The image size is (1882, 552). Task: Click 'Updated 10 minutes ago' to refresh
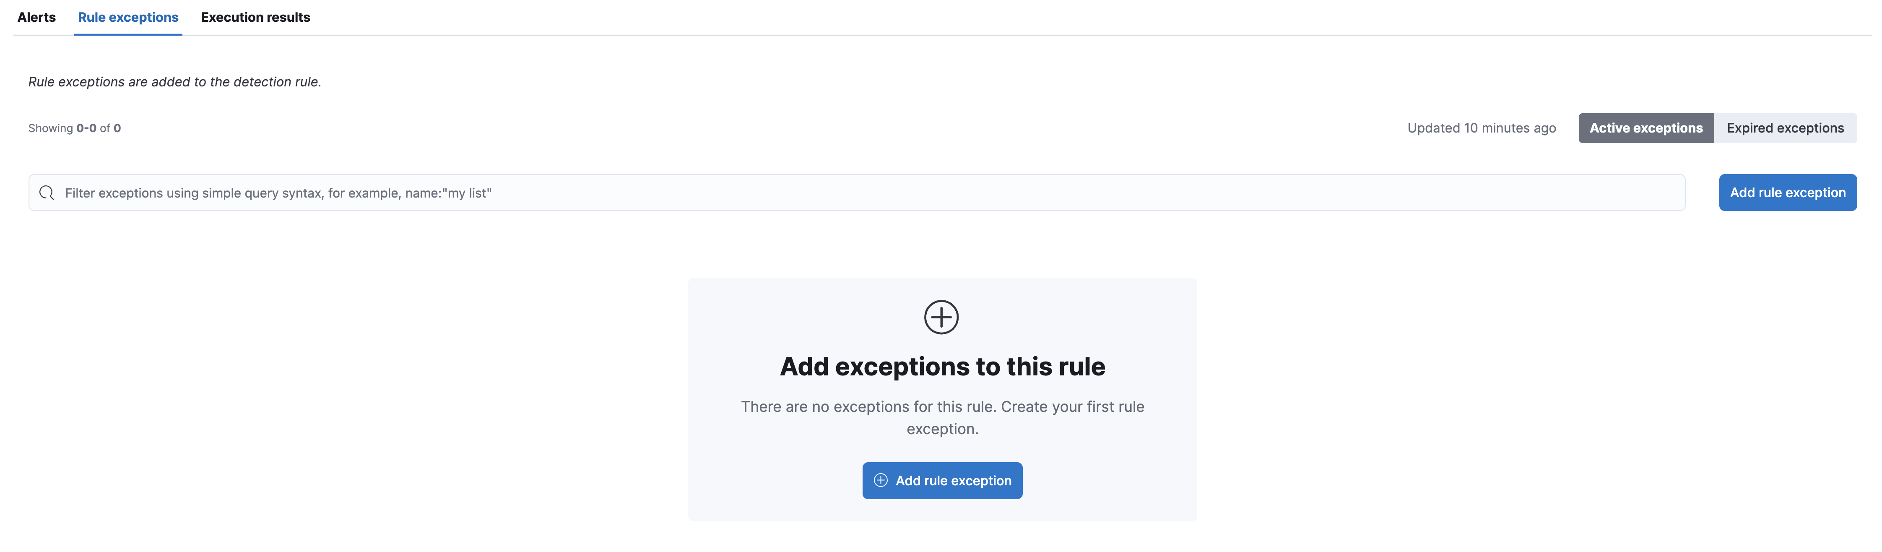point(1482,127)
